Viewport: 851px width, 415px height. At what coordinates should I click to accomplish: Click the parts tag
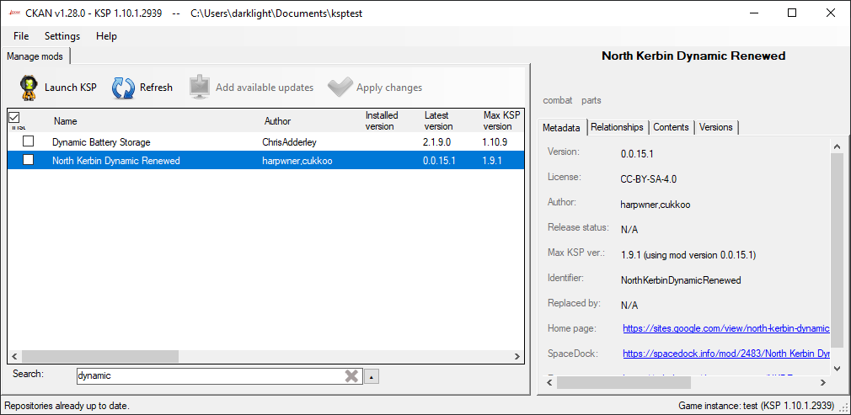coord(591,100)
